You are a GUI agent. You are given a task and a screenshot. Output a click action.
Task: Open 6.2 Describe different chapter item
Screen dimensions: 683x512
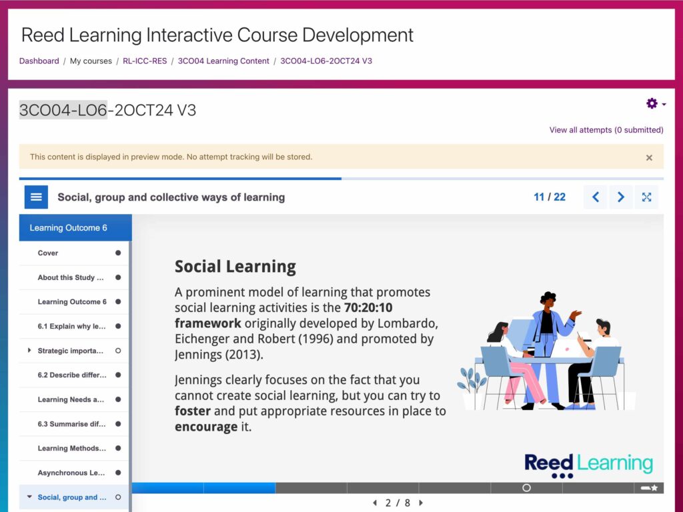tap(71, 375)
